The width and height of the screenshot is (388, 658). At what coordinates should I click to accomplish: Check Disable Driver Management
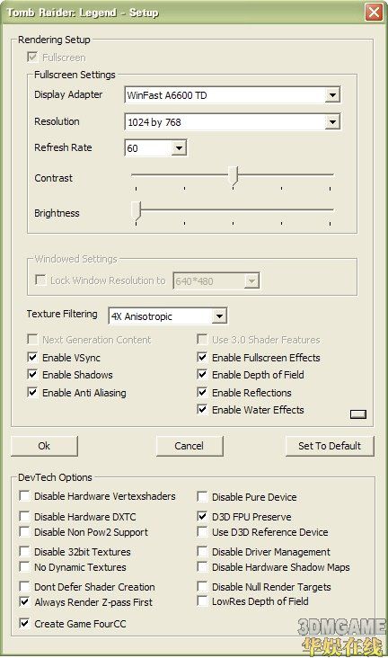click(202, 551)
